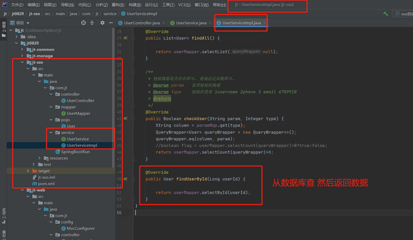Select SpringBootRun class in project tree
Screen dimensions: 413x240
point(75,152)
